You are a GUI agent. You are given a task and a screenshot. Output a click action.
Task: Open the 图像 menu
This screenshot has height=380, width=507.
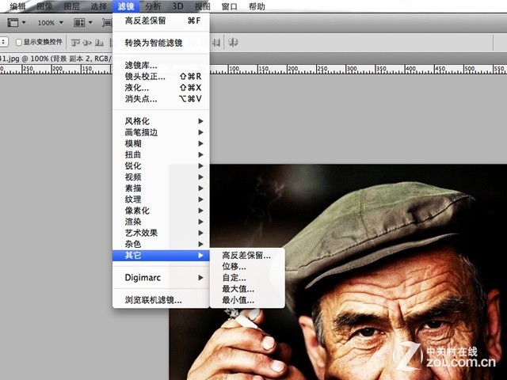coord(45,6)
